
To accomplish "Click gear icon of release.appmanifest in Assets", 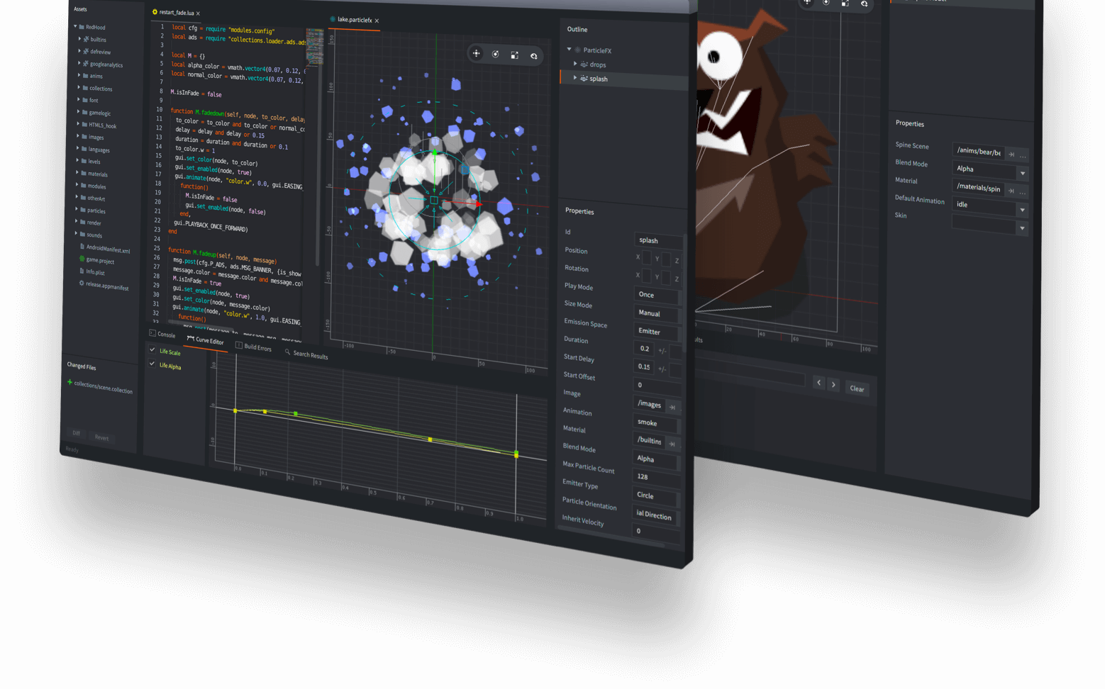I will click(x=82, y=283).
